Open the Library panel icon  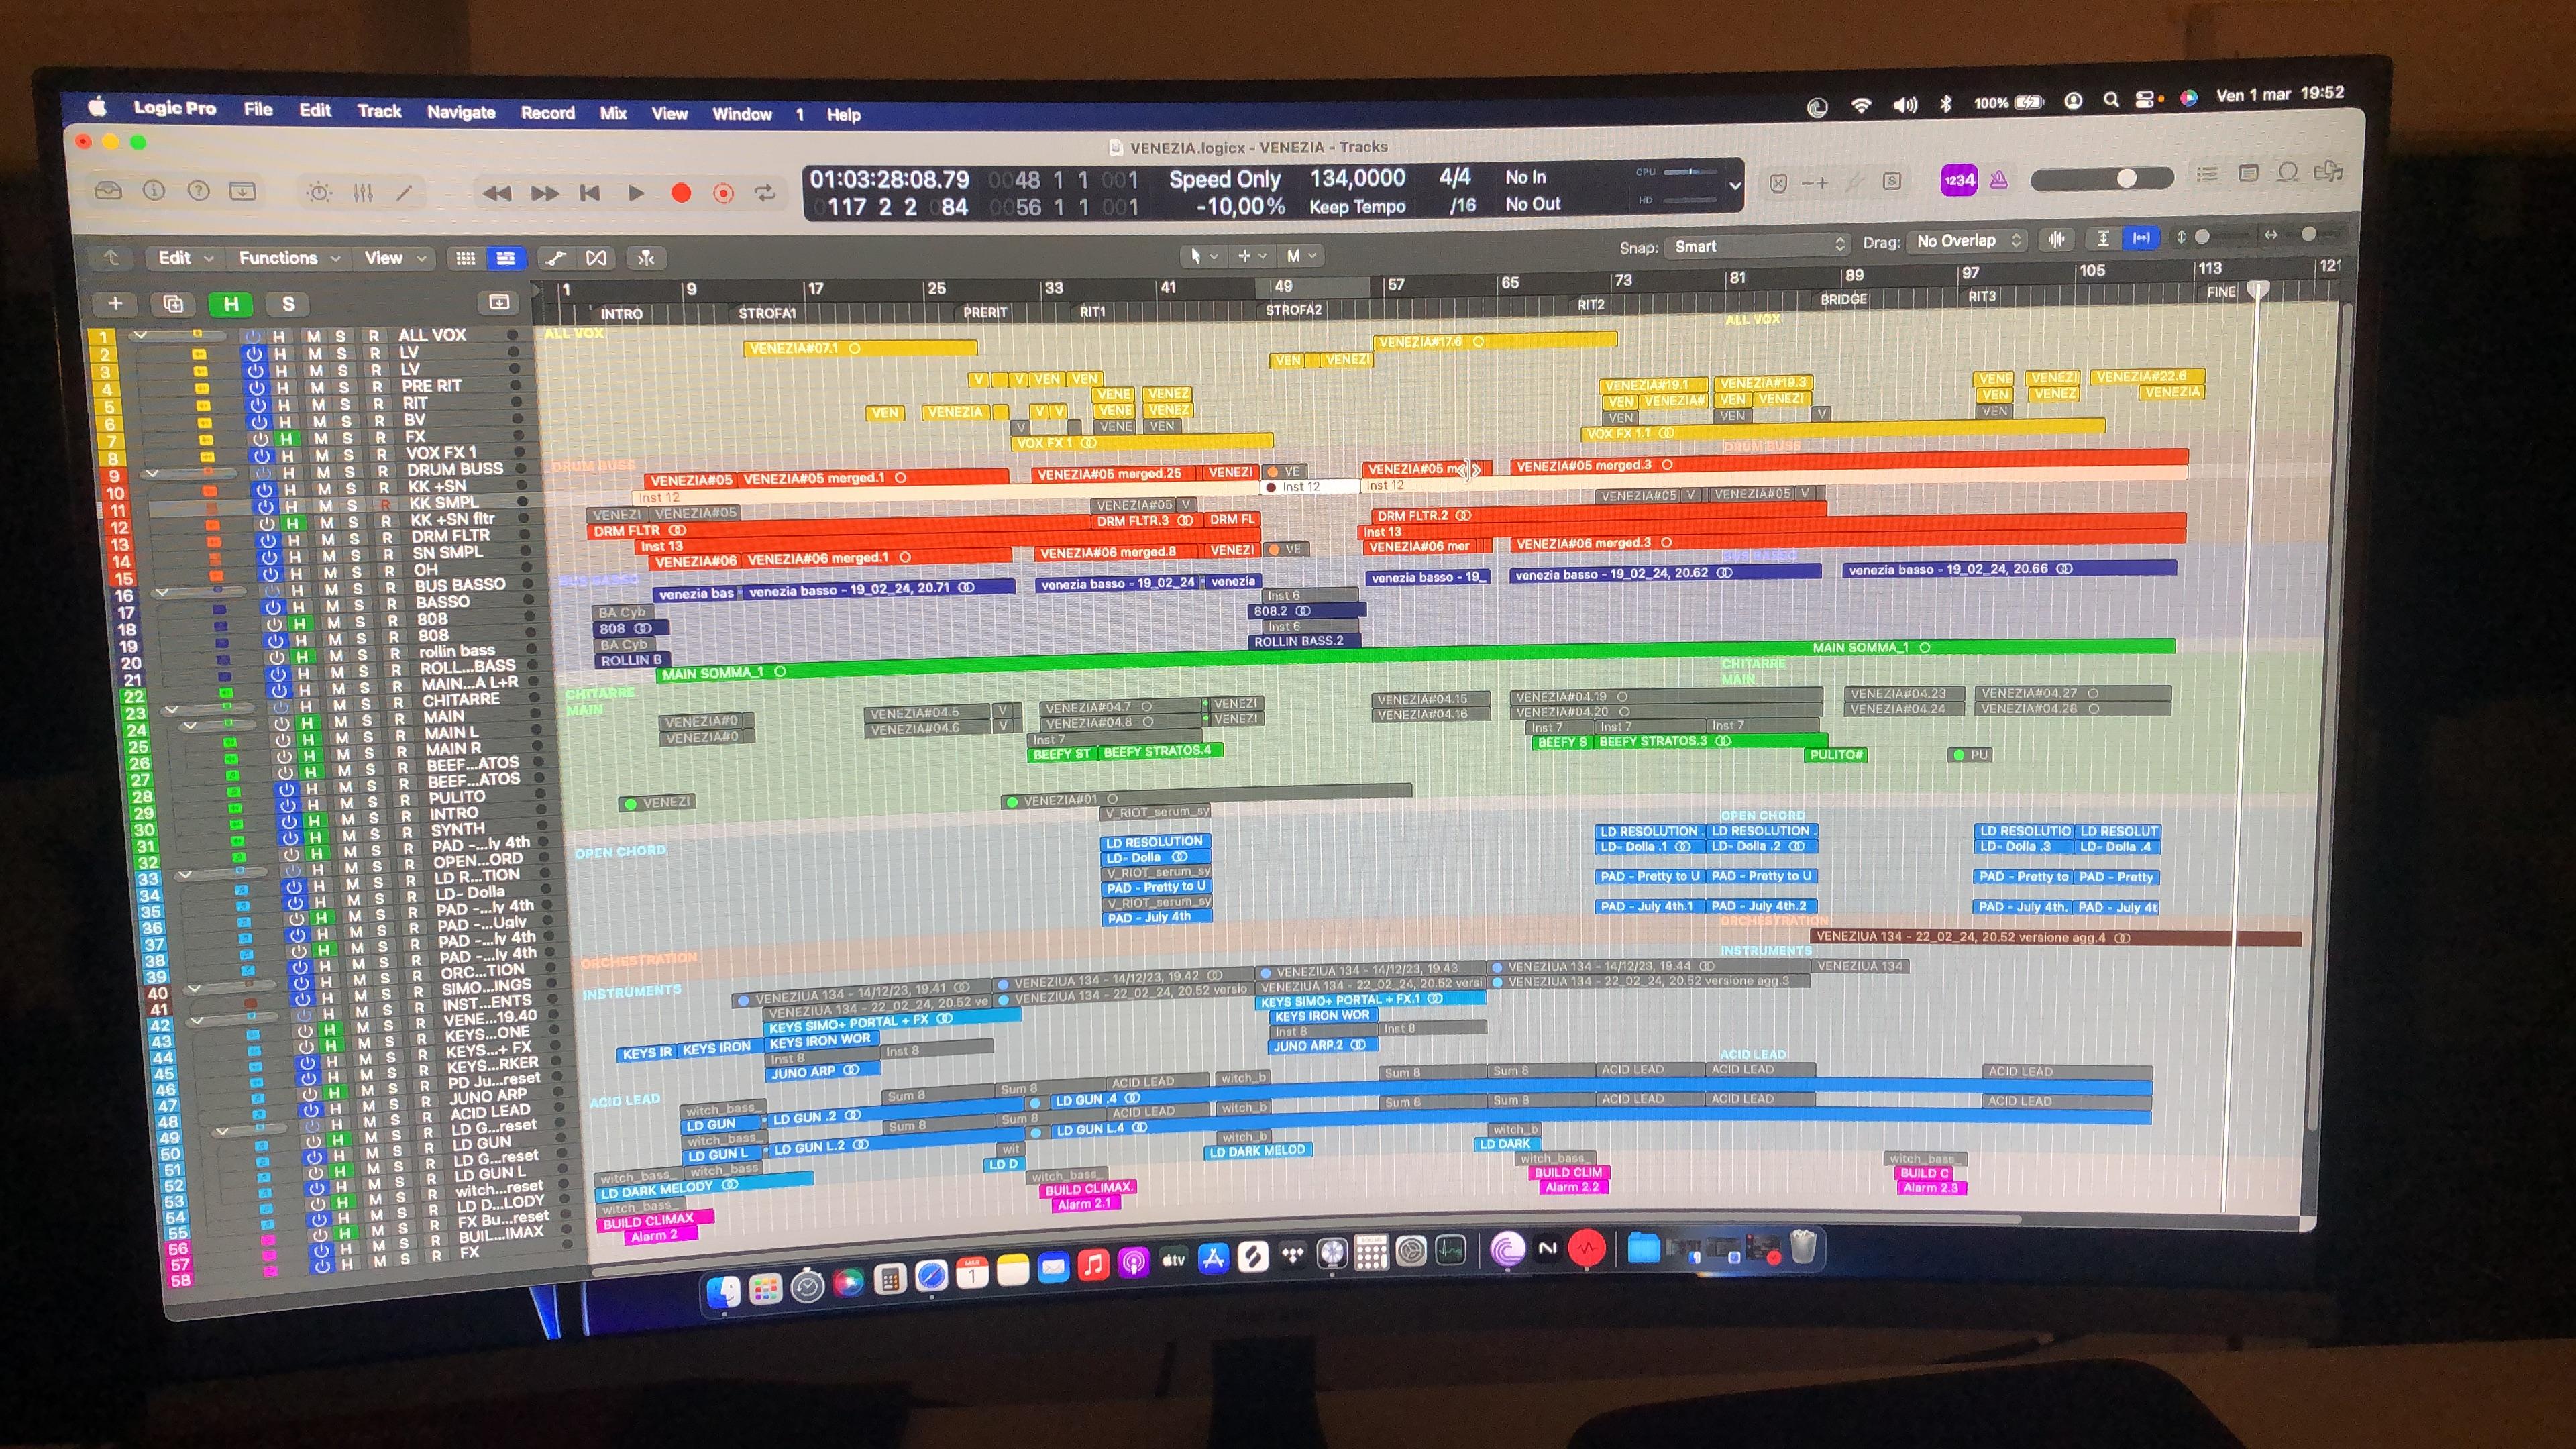(x=108, y=190)
